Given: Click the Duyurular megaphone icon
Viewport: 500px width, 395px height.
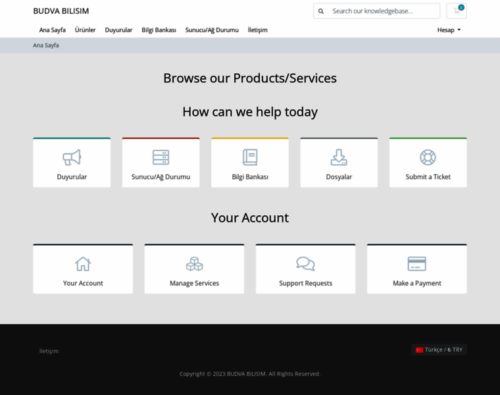Looking at the screenshot, I should pyautogui.click(x=72, y=157).
